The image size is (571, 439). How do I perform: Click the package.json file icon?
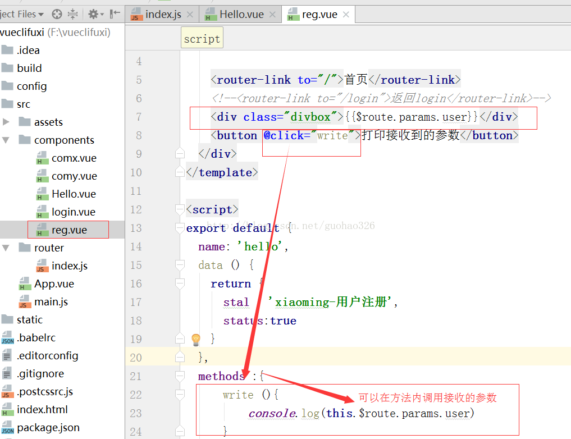pos(8,428)
